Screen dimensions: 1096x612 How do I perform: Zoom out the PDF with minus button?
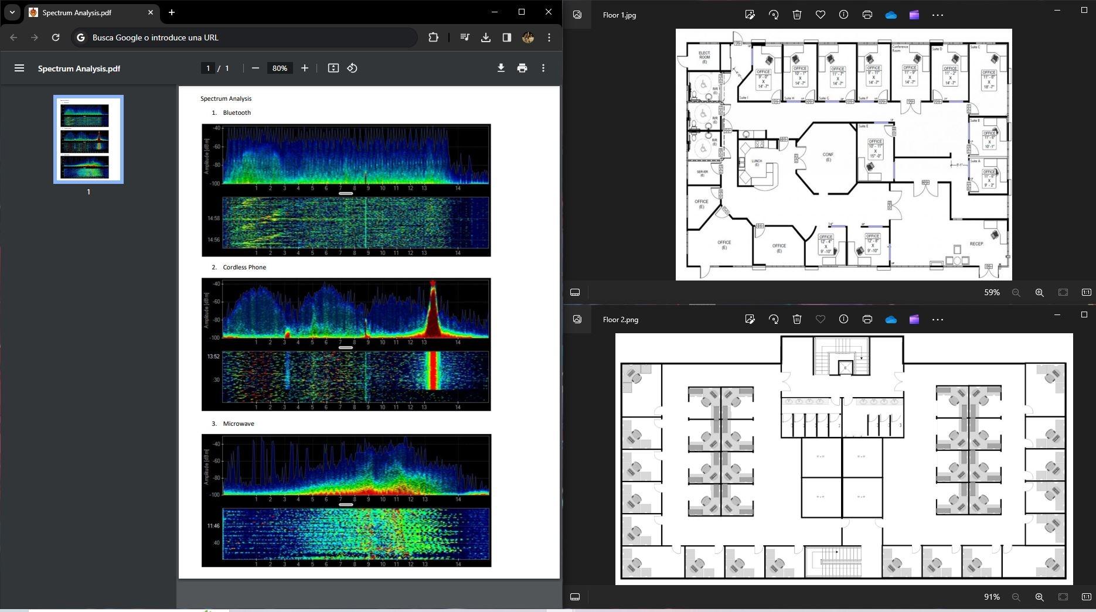pyautogui.click(x=256, y=69)
